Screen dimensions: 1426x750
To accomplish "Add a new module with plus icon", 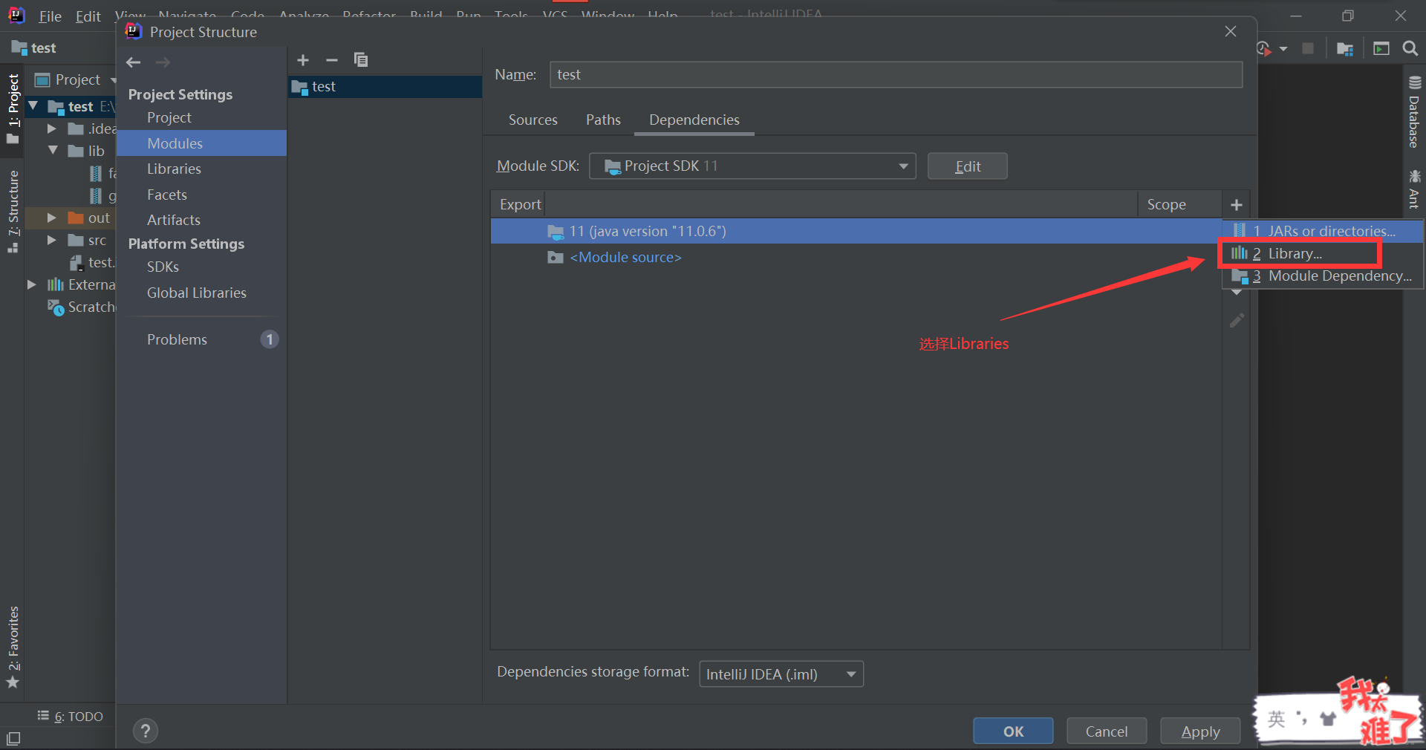I will 303,60.
